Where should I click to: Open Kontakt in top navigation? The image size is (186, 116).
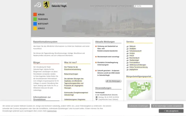pos(129,6)
